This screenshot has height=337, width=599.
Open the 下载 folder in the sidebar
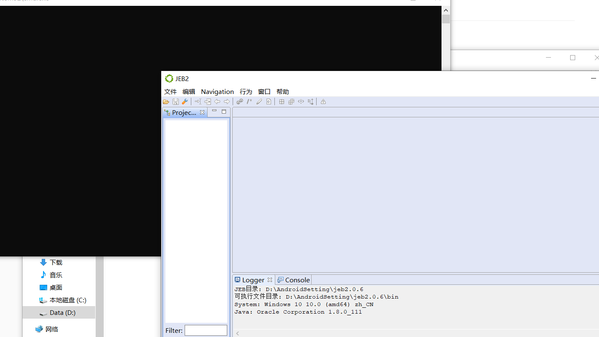pos(56,262)
